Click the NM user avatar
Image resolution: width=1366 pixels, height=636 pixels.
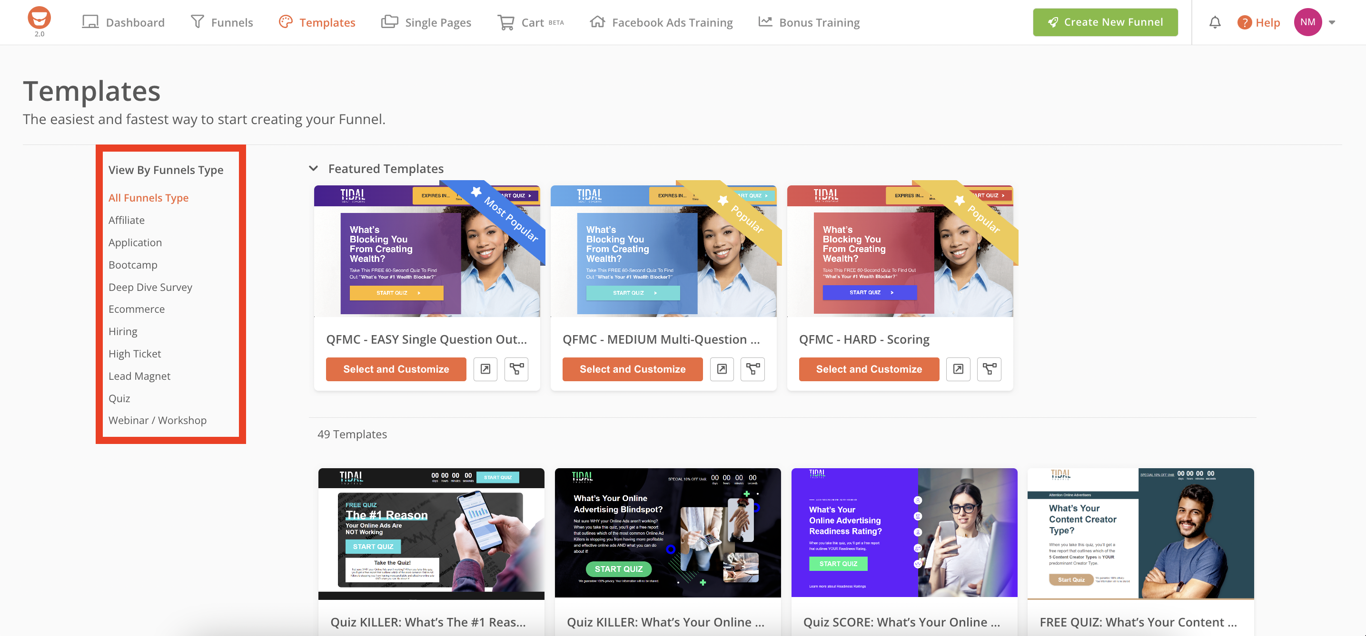pyautogui.click(x=1307, y=22)
